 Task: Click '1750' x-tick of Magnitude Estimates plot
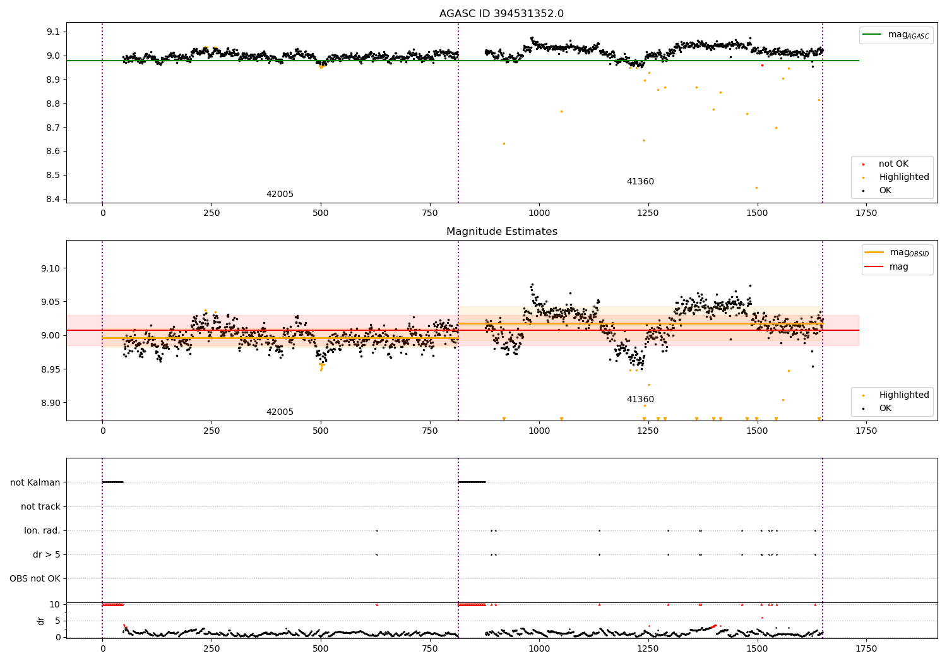[x=866, y=431]
